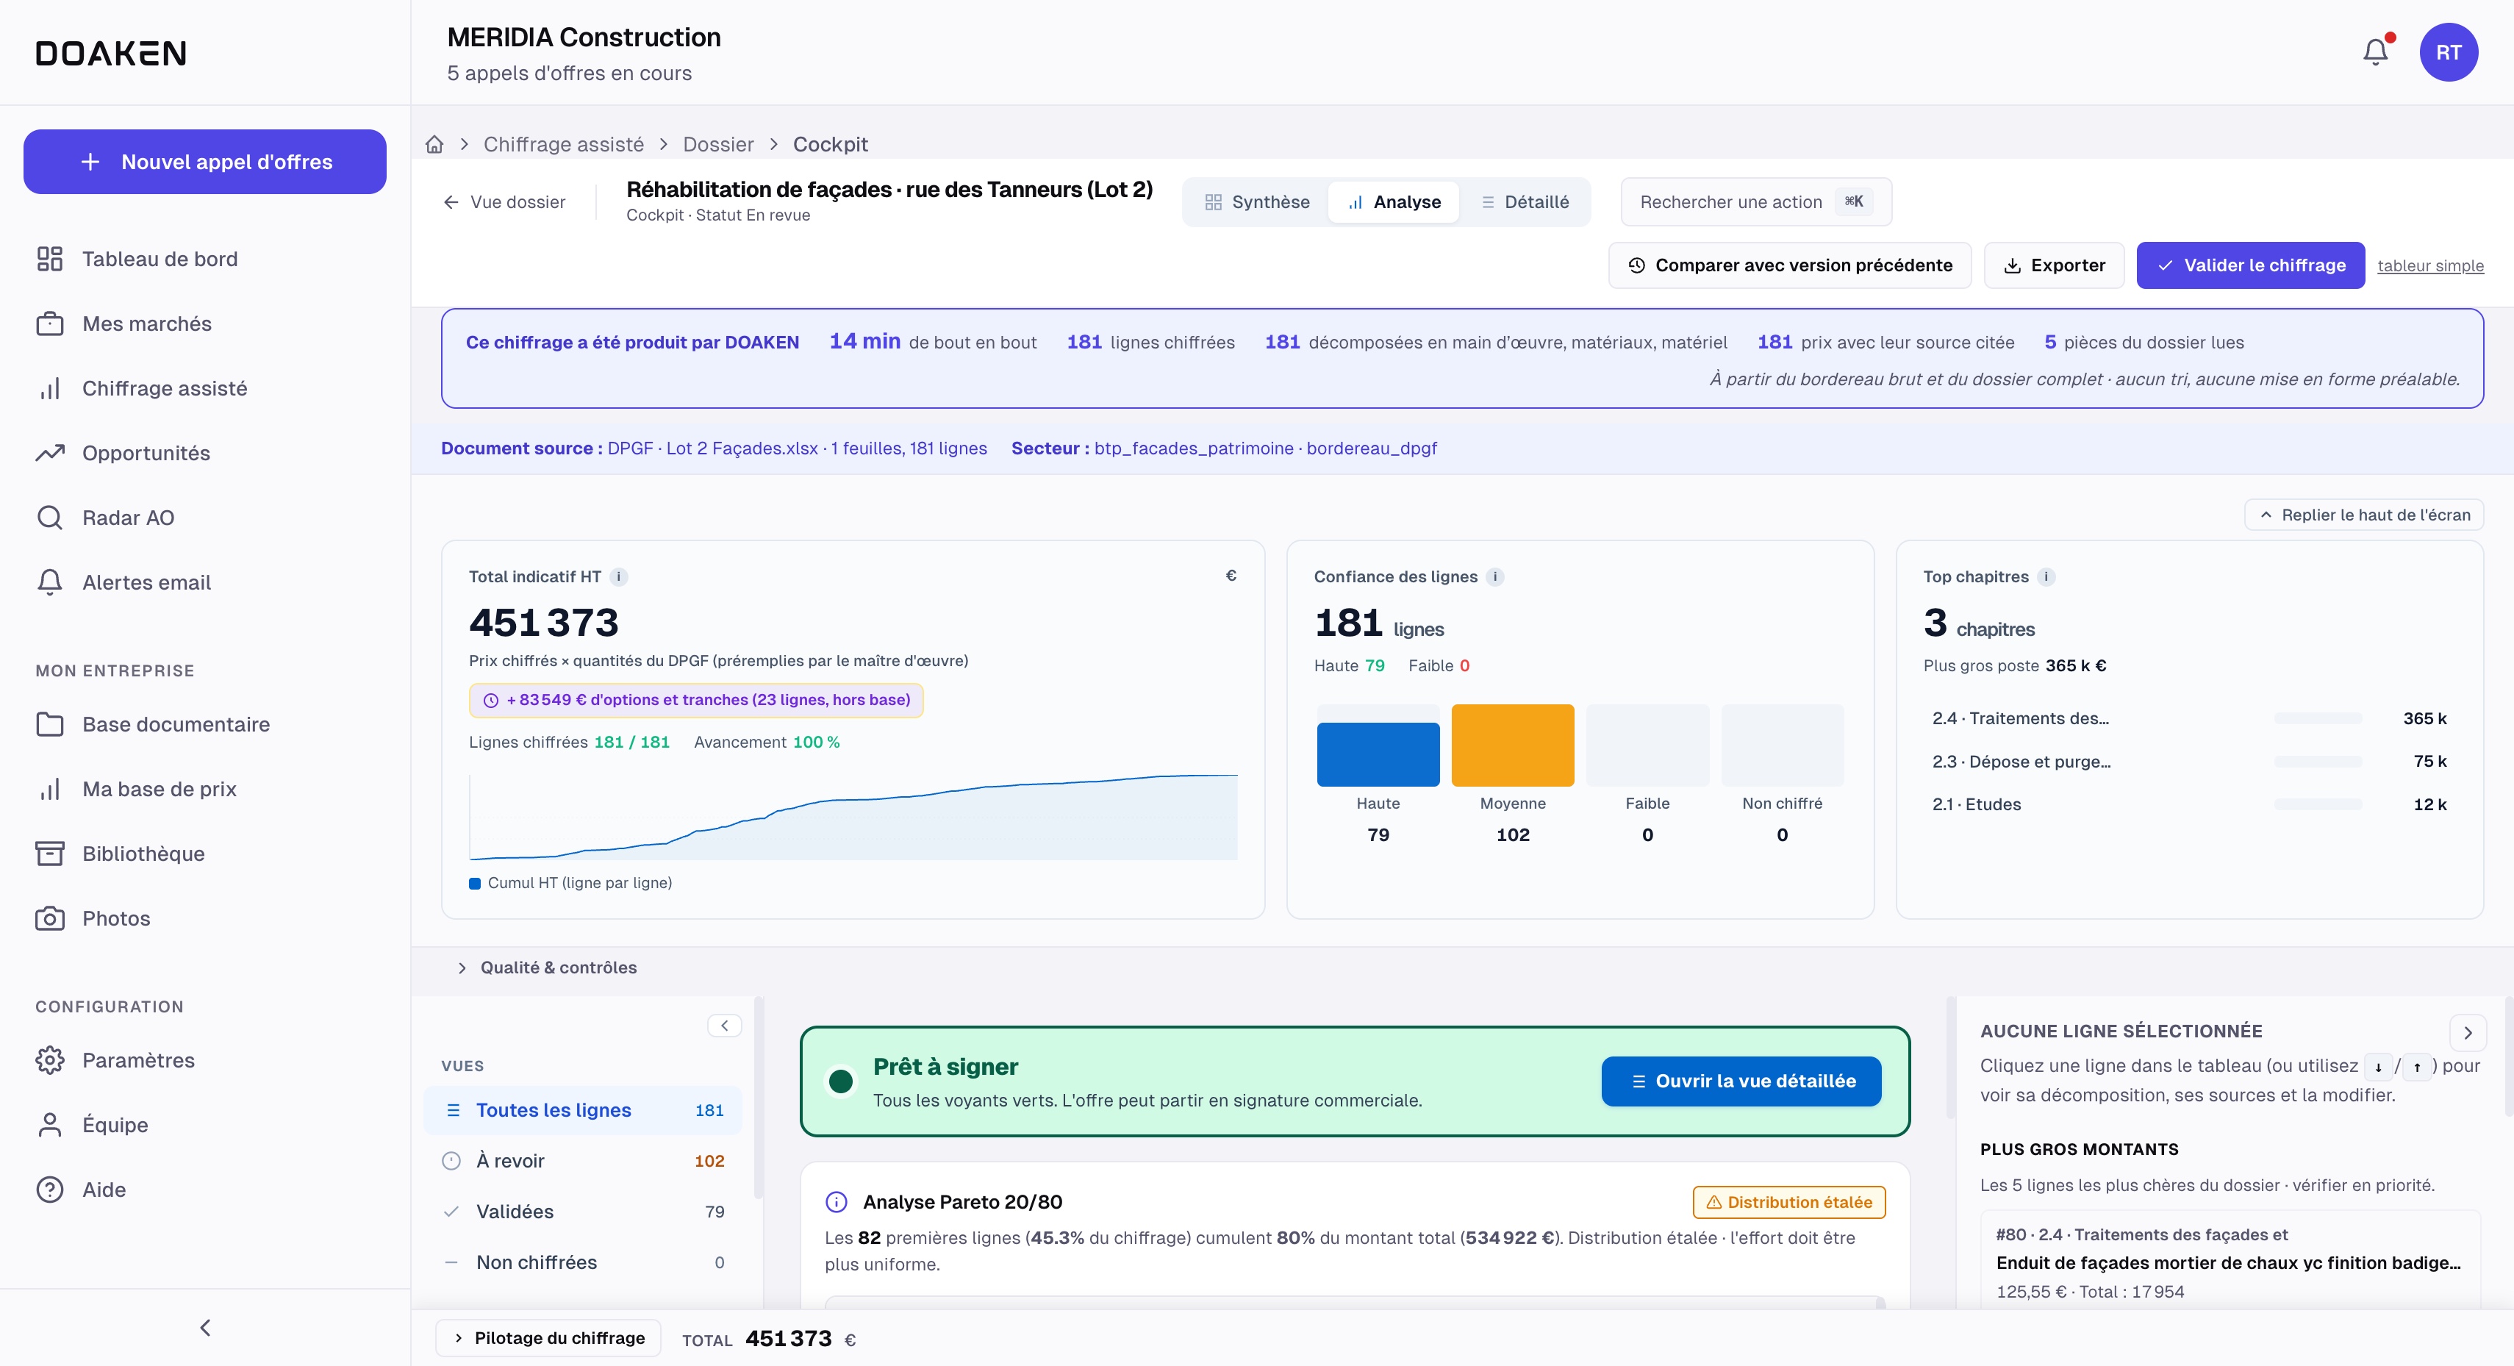Click the euro icon in the total card

[x=1231, y=576]
